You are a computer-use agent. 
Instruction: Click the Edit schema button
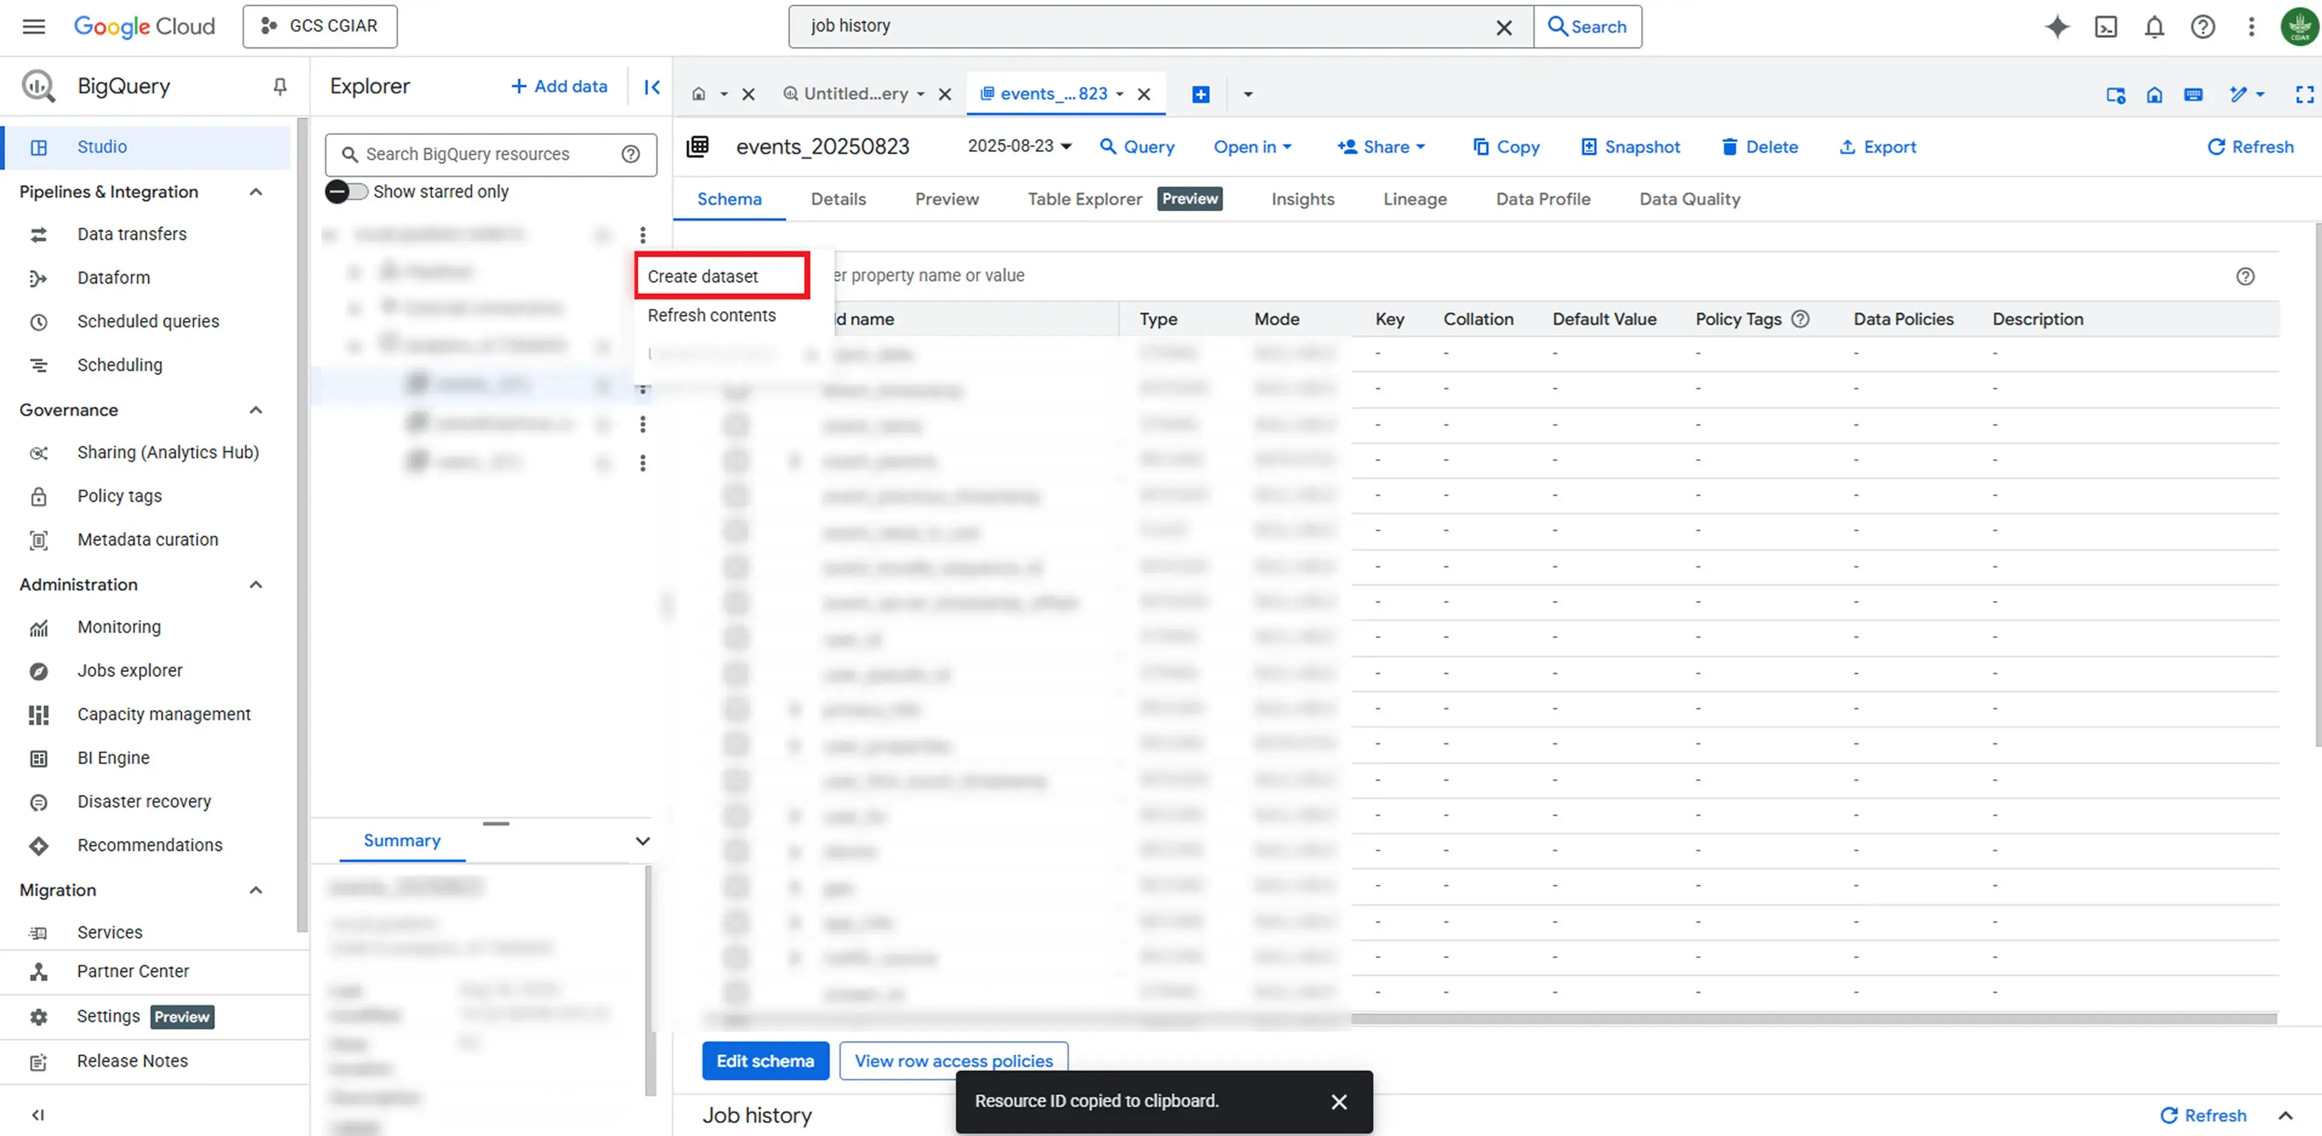764,1060
